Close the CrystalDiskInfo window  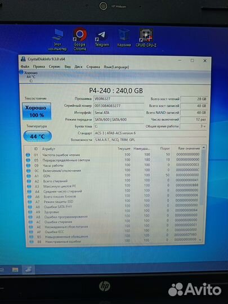coord(205,61)
